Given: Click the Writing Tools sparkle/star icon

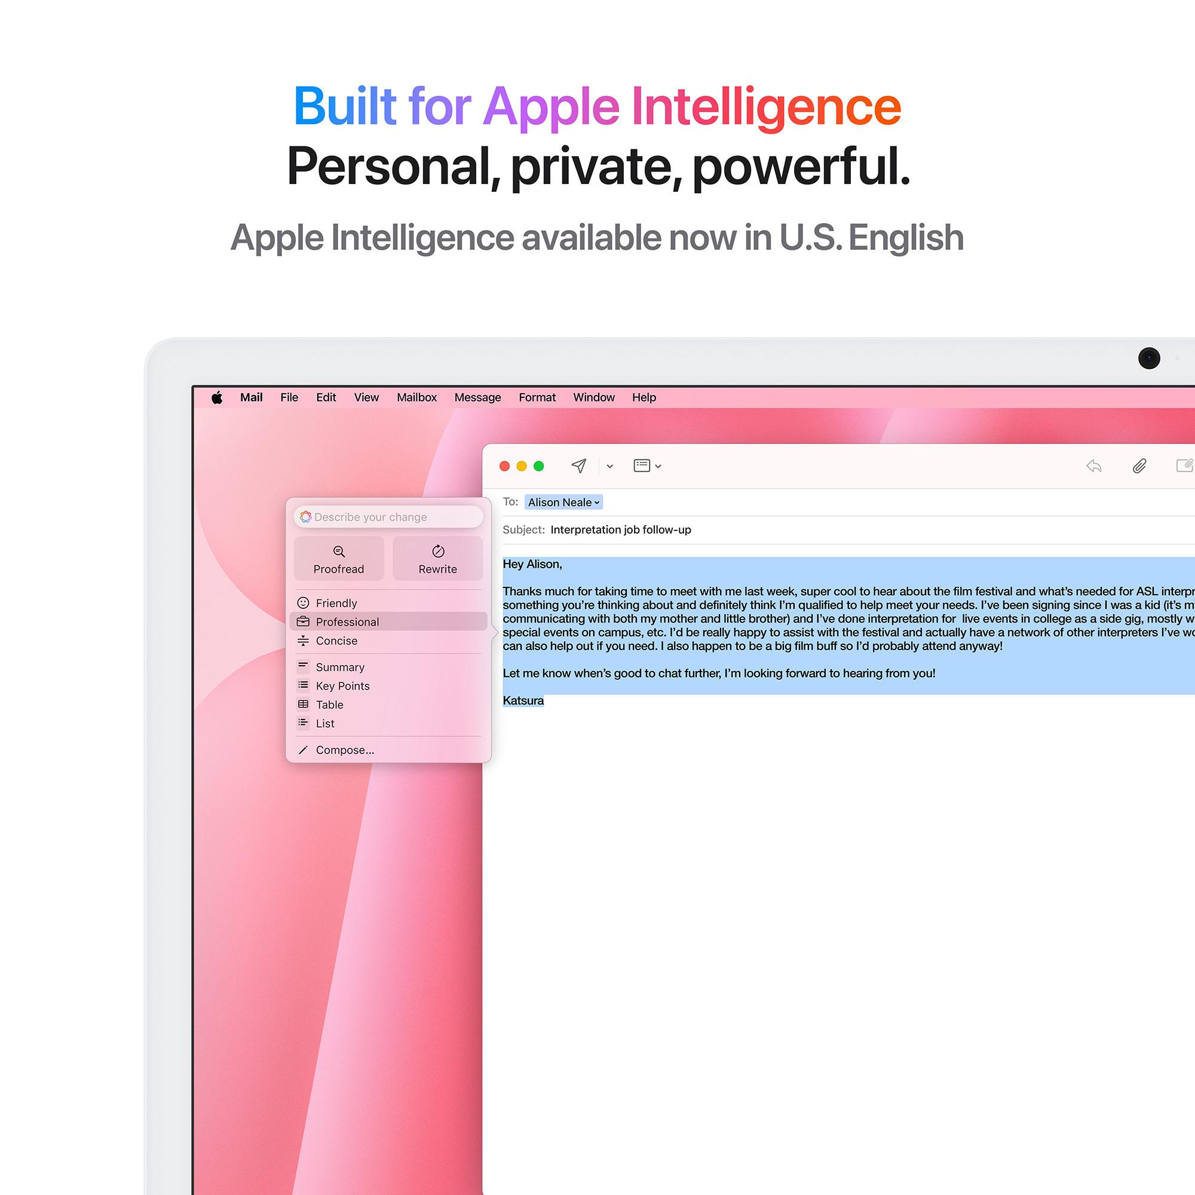Looking at the screenshot, I should pos(307,516).
